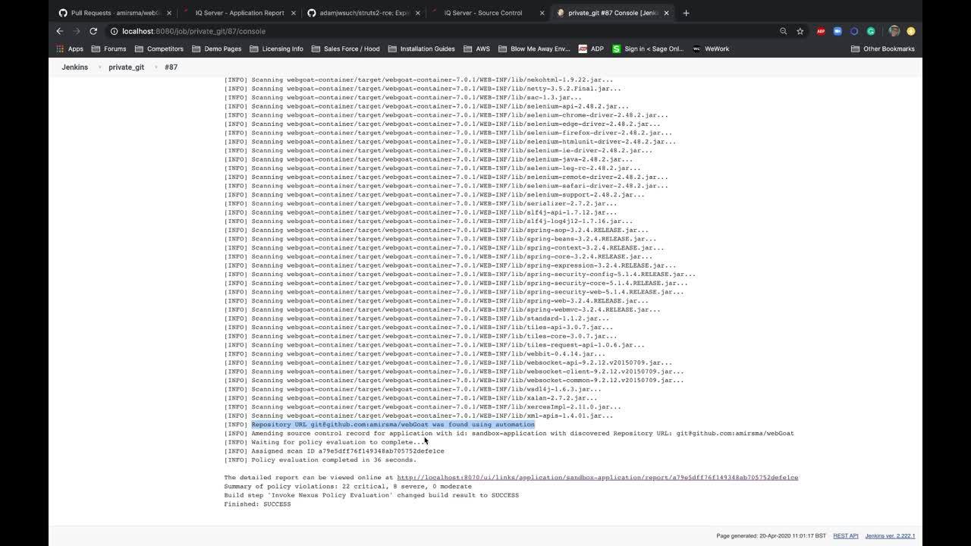Image resolution: width=971 pixels, height=546 pixels.
Task: Bookmark this page with the star icon
Action: pos(800,31)
